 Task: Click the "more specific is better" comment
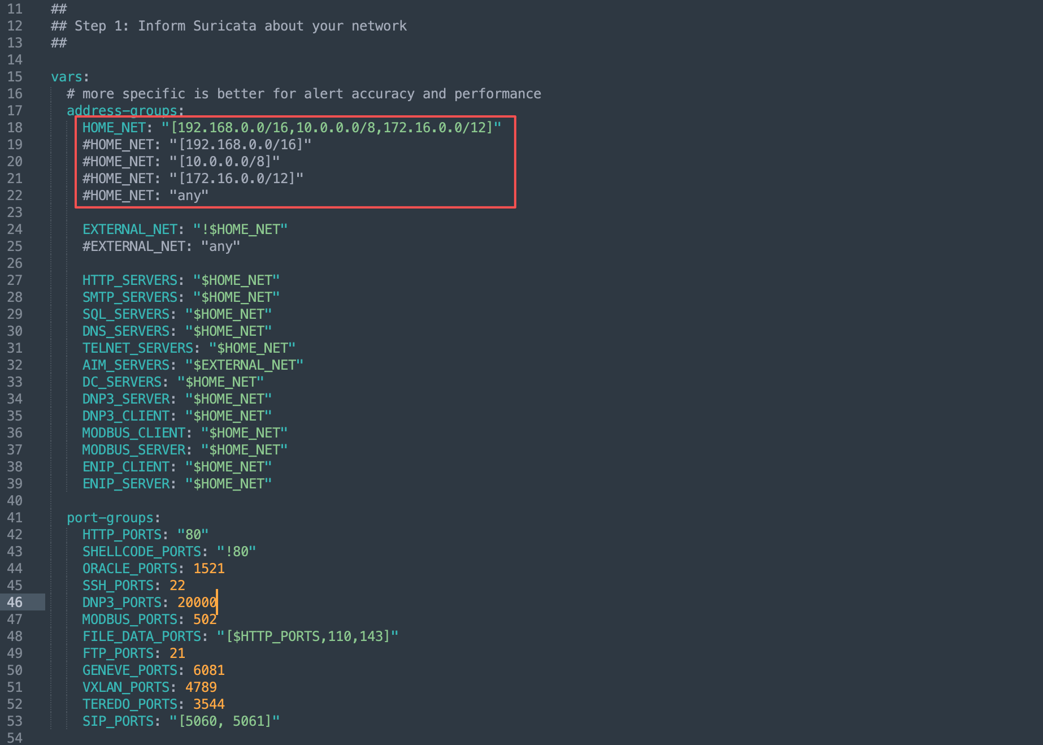click(x=303, y=94)
